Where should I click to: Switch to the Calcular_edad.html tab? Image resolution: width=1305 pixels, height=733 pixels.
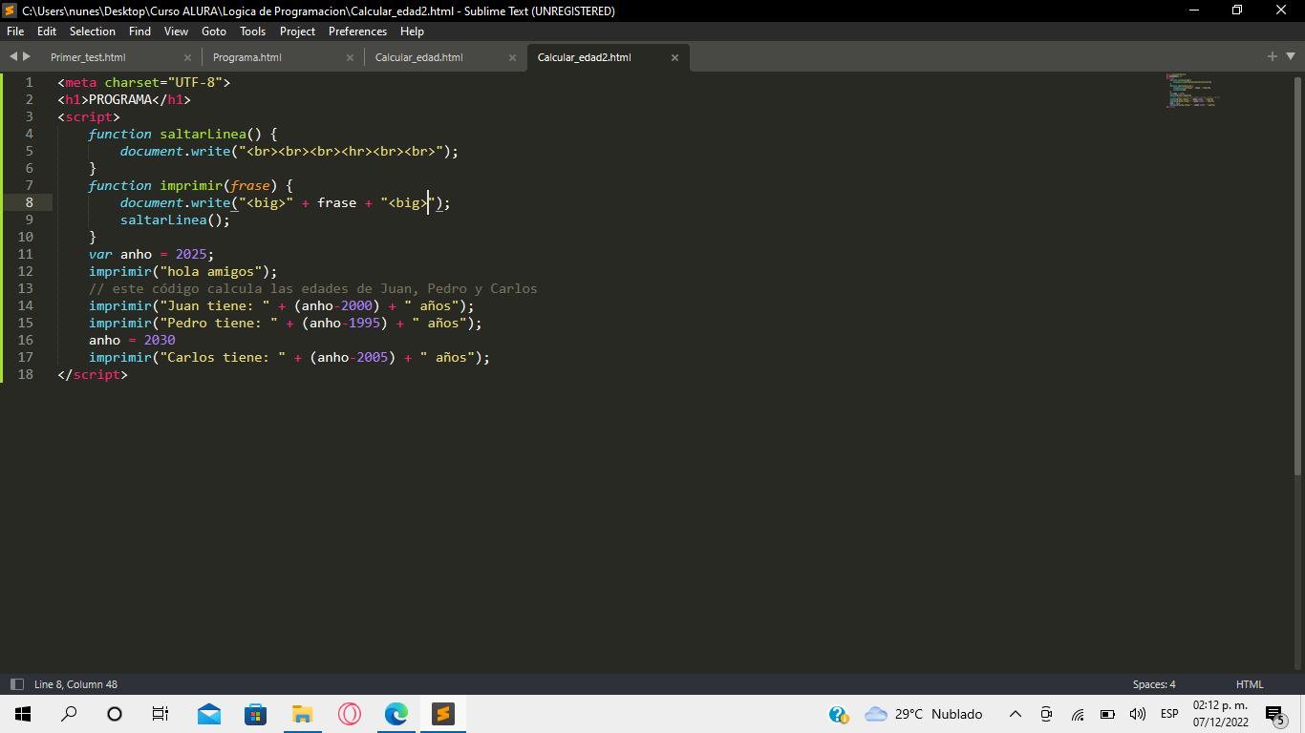[418, 57]
